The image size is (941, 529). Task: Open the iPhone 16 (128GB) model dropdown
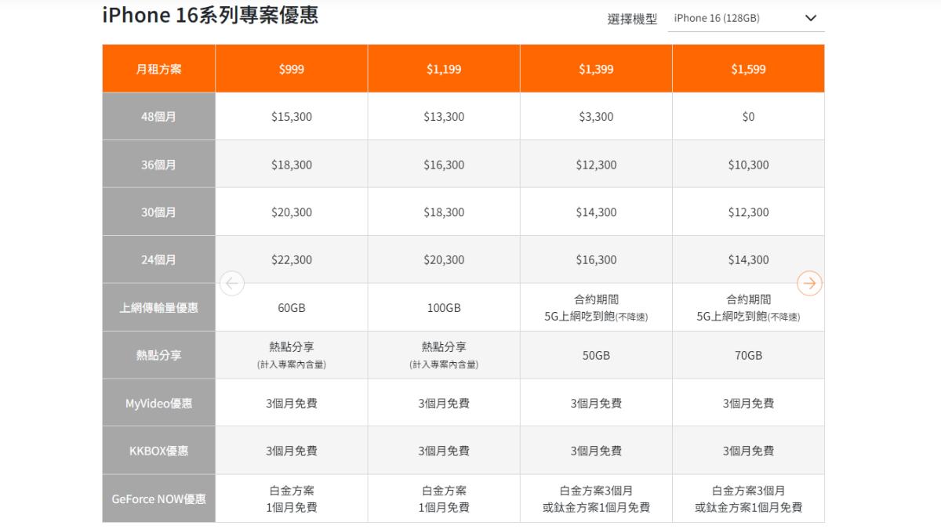pos(746,18)
